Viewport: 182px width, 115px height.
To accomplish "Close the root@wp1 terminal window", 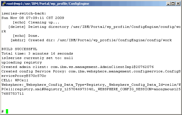I will click(178, 3).
